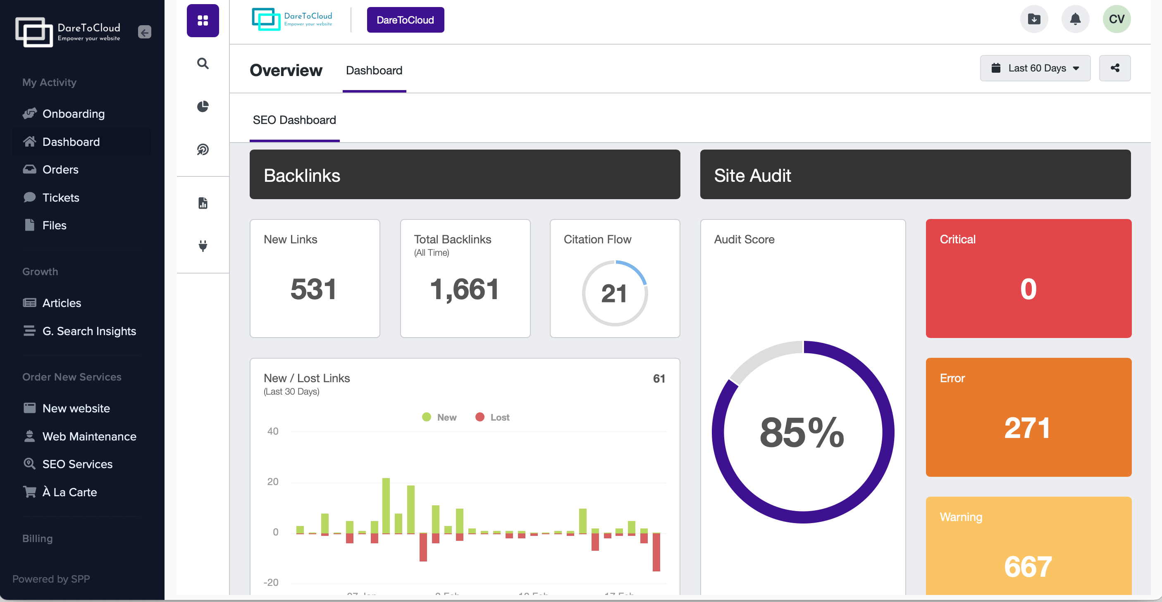Open notifications bell icon
This screenshot has height=602, width=1162.
click(x=1075, y=19)
